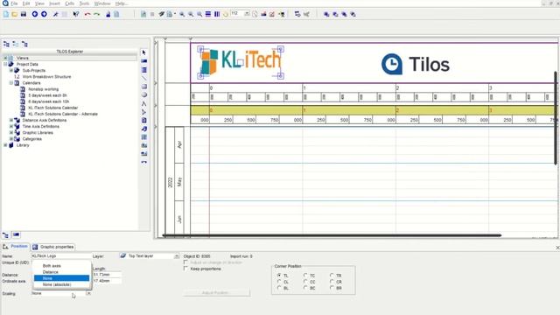
Task: Switch to the Position tab
Action: pos(16,247)
